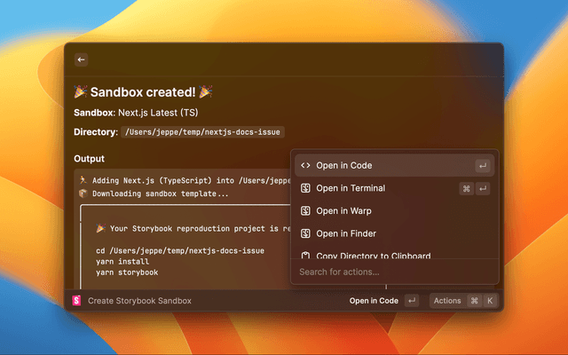Click the back arrow button
Viewport: 568px width, 355px height.
point(81,59)
